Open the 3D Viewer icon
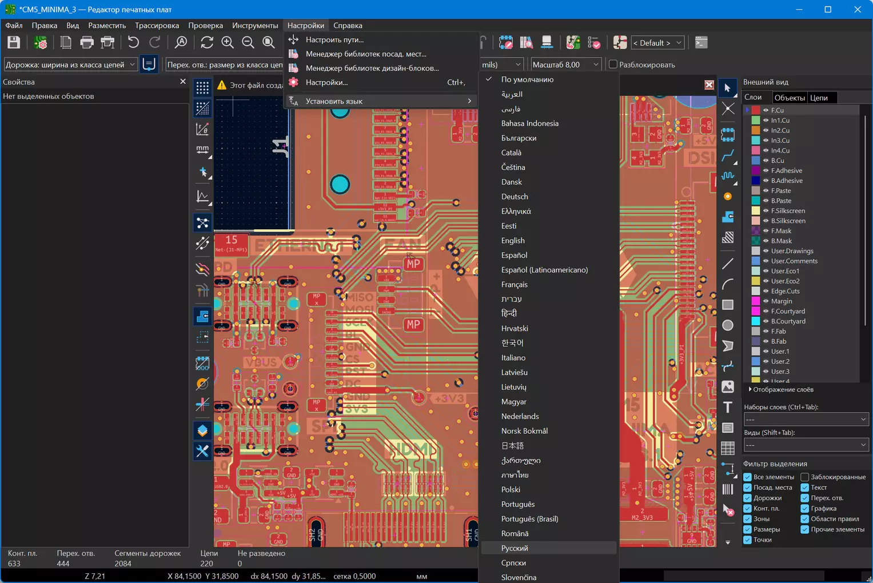The image size is (873, 583). tap(547, 42)
